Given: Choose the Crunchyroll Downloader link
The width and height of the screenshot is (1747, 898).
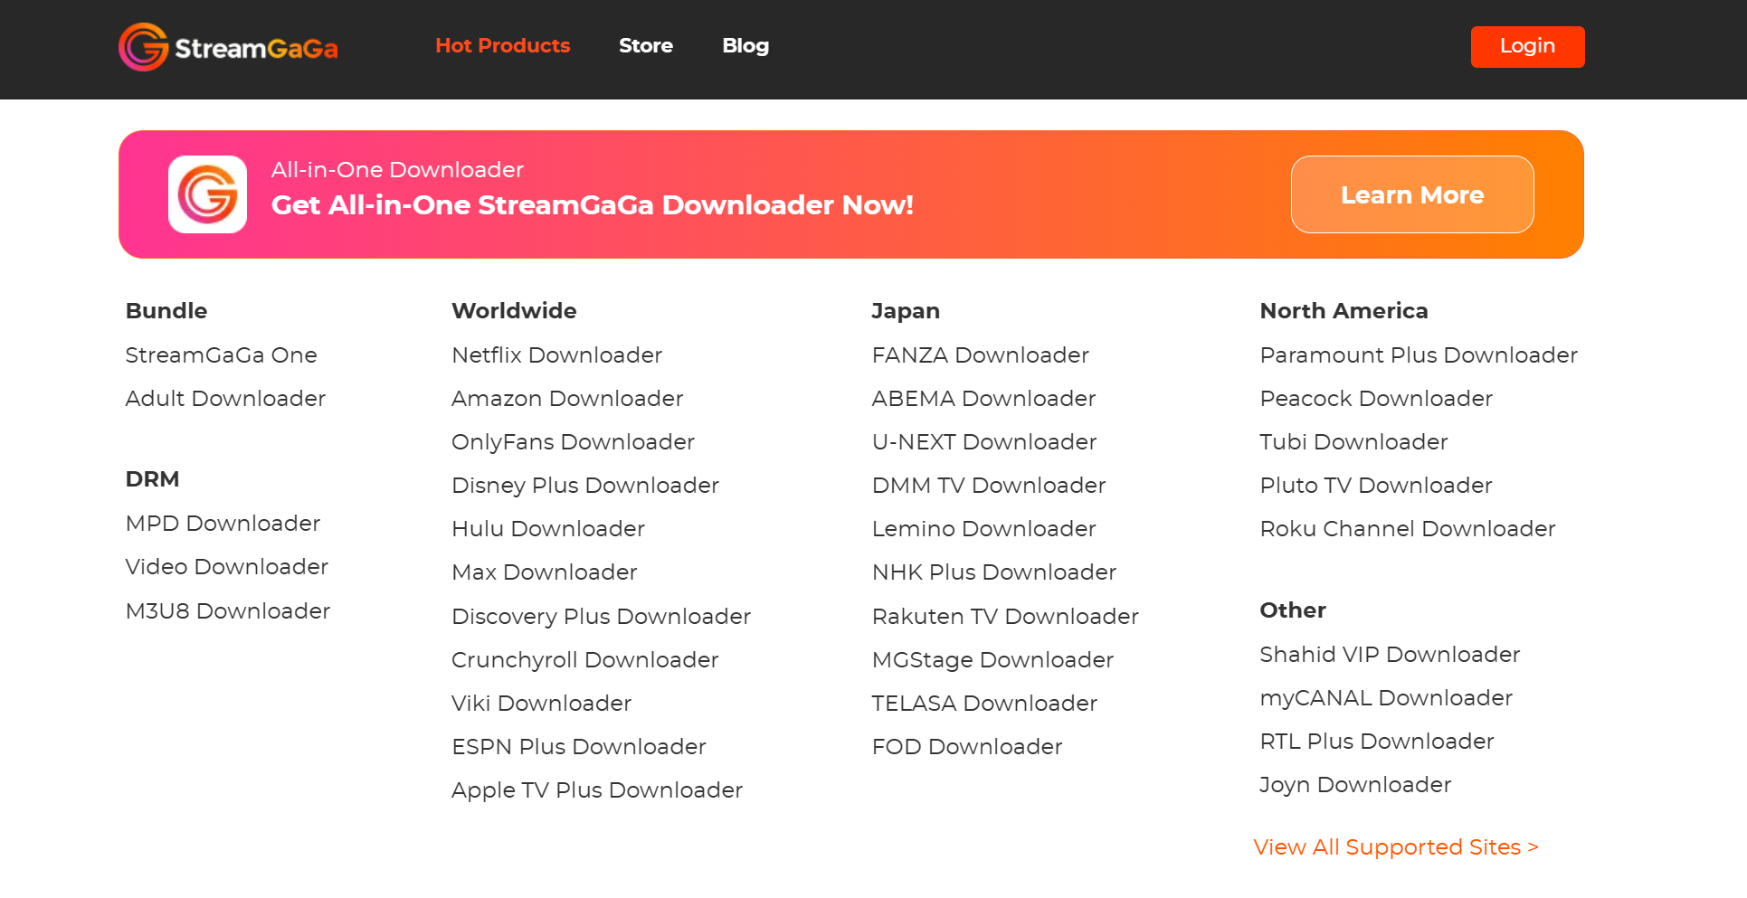Looking at the screenshot, I should click(x=584, y=660).
